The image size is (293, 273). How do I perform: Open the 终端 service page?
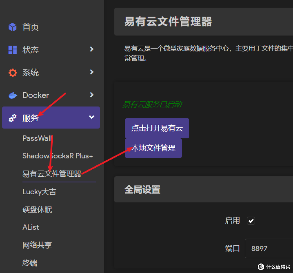pyautogui.click(x=30, y=263)
